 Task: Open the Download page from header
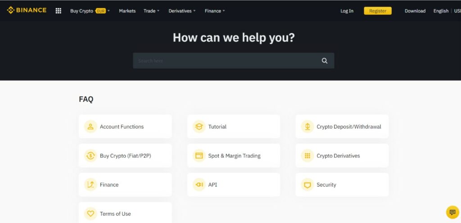pos(415,11)
